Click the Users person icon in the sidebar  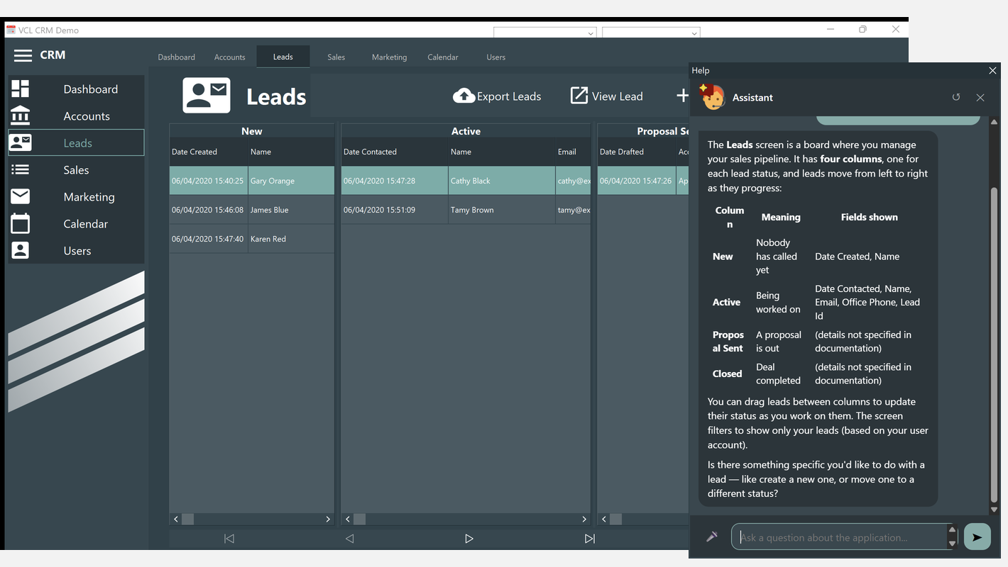pos(21,250)
